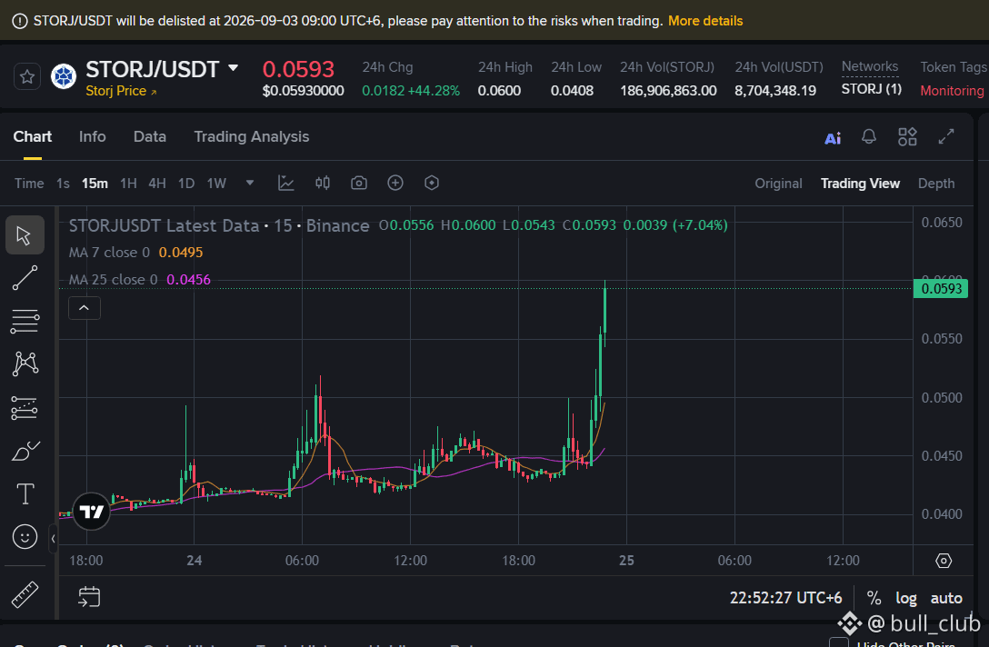The height and width of the screenshot is (647, 989).
Task: Toggle percent scale on chart
Action: pos(874,598)
